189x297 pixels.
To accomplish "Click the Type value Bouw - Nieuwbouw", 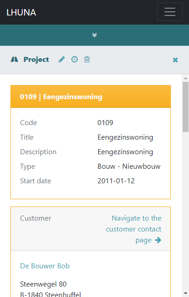I will 129,166.
